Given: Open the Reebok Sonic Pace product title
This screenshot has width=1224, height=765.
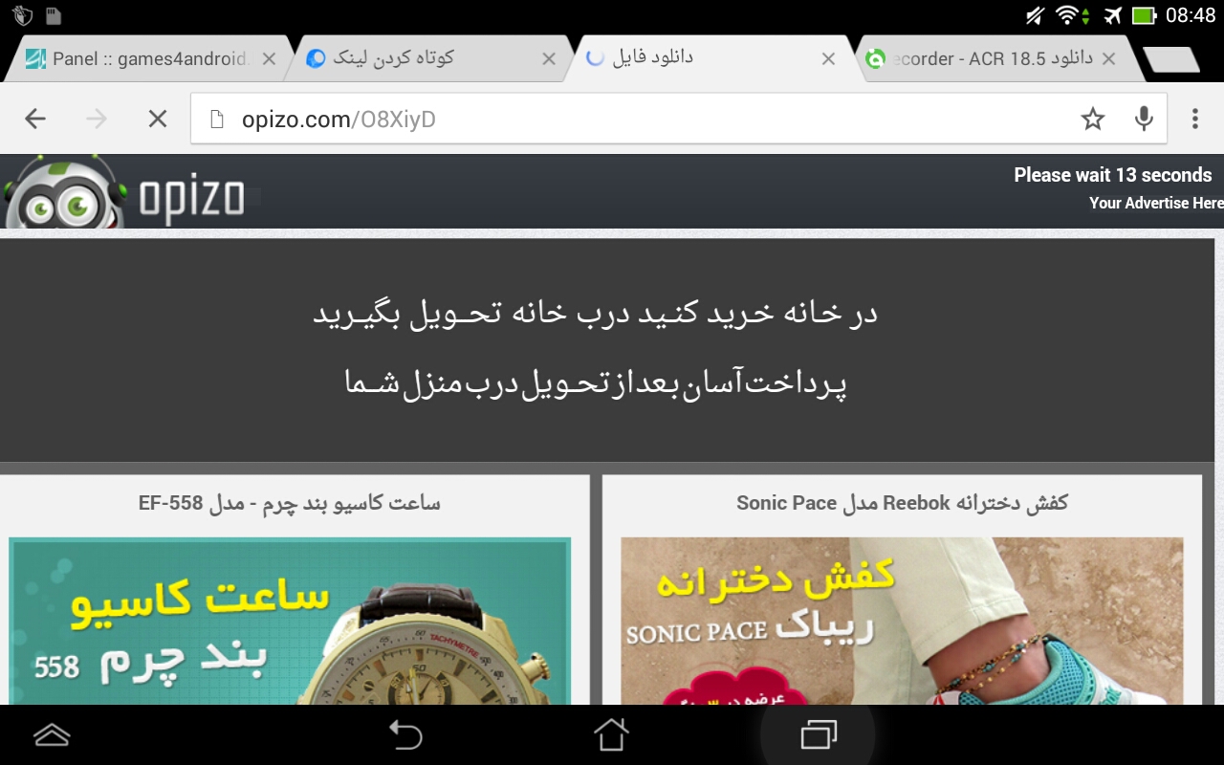Looking at the screenshot, I should (902, 503).
